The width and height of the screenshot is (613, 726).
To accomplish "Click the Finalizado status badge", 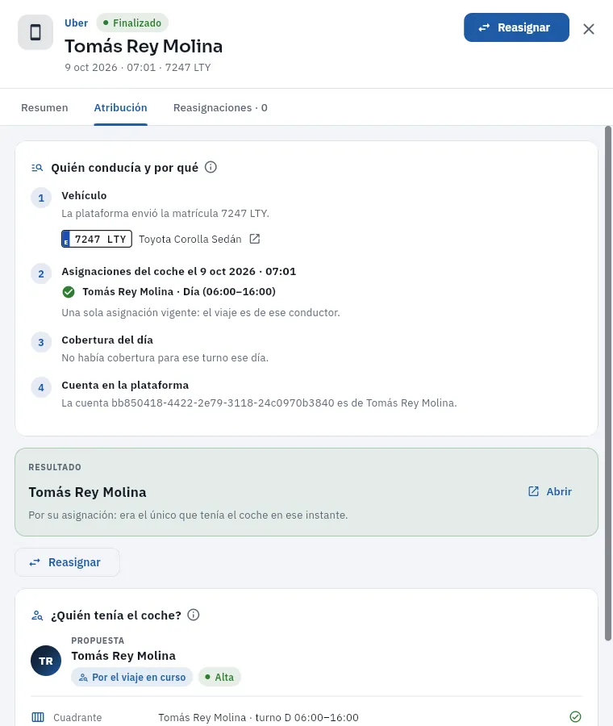I will click(x=132, y=23).
